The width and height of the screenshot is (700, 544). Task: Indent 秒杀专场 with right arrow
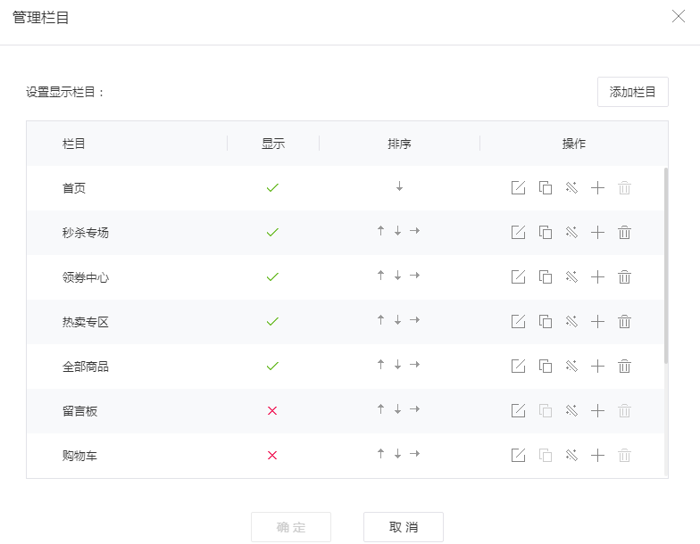point(414,230)
